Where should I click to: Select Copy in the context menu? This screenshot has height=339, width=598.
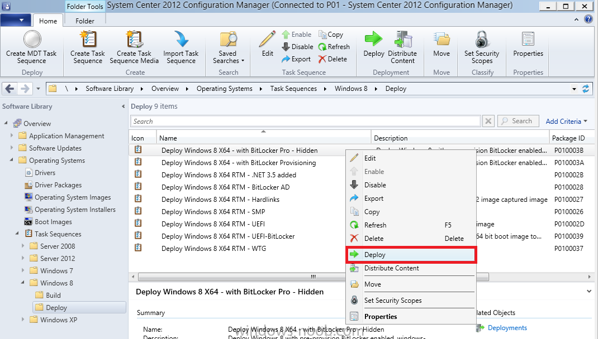411,212
